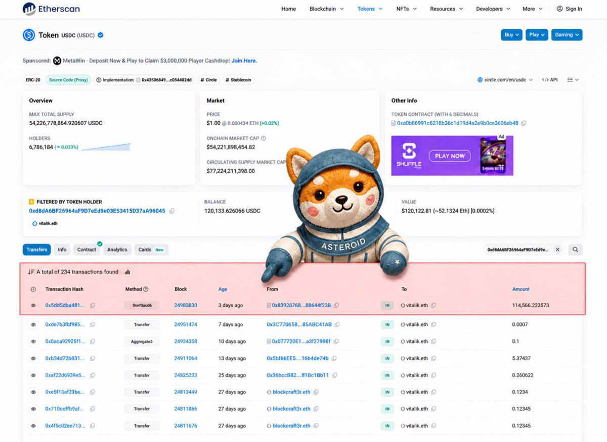Copy transaction hash 0x5dd5dba481

coord(93,306)
